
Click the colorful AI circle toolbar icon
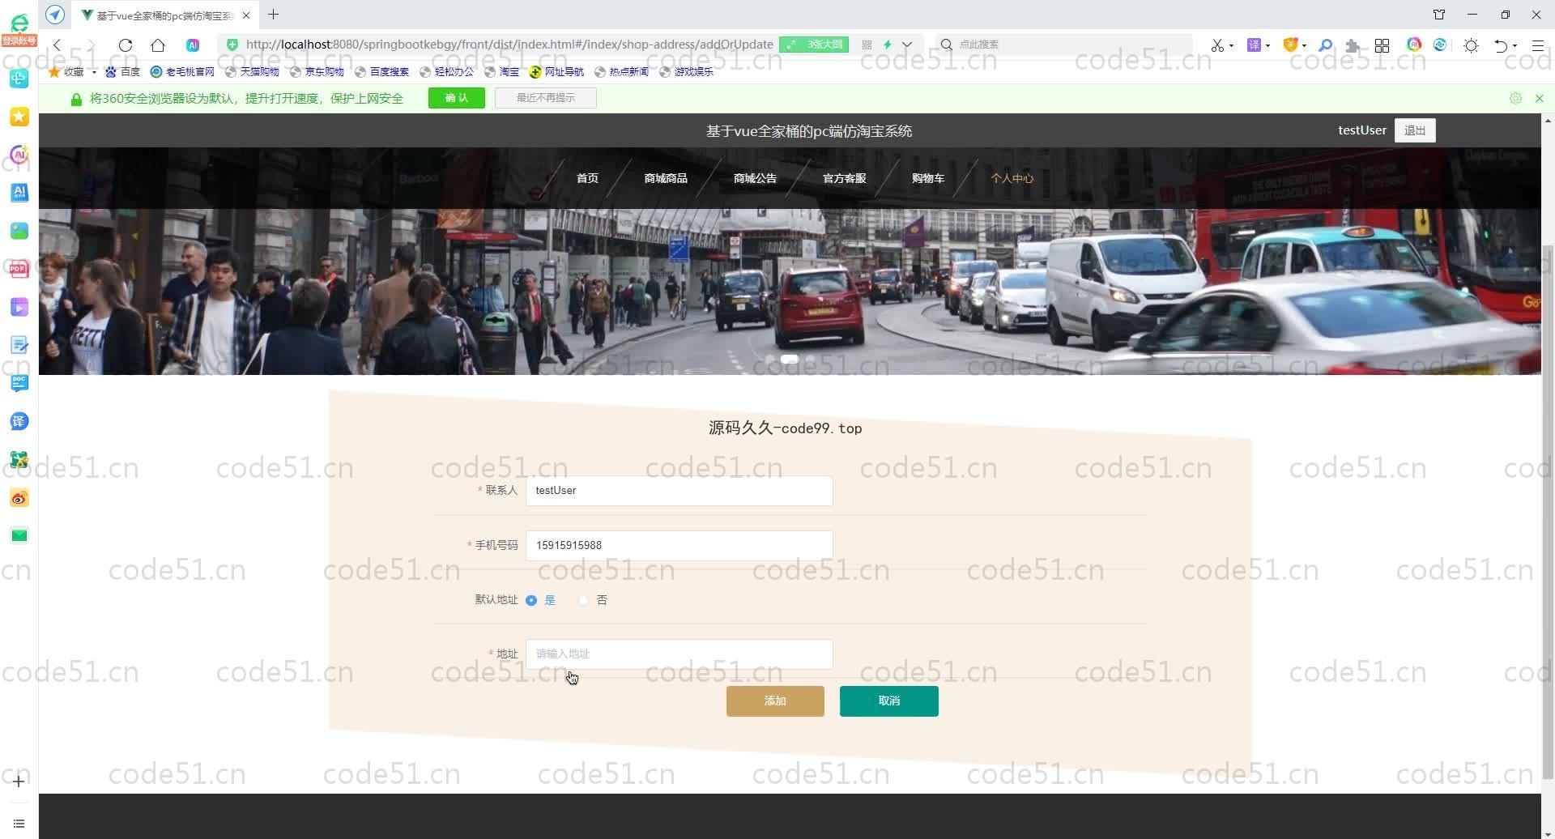(x=1414, y=45)
